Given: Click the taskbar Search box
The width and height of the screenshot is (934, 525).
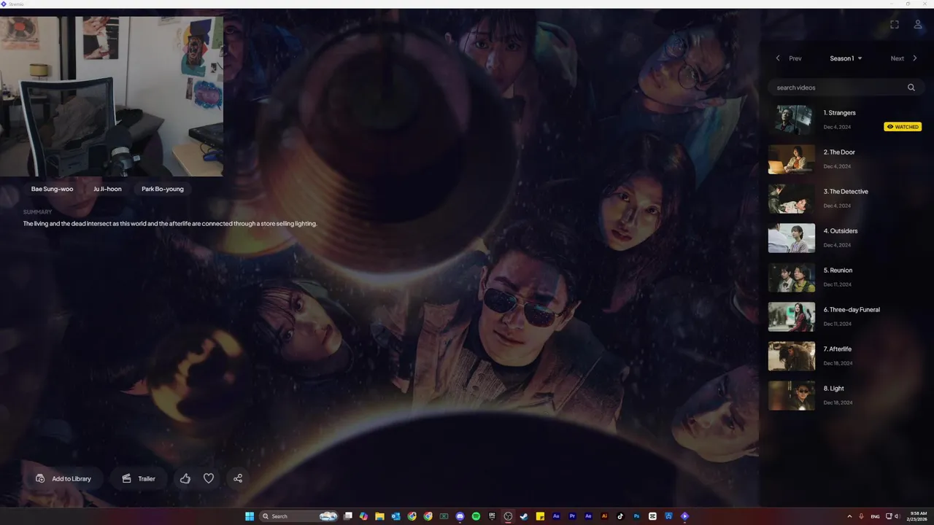Looking at the screenshot, I should (298, 516).
